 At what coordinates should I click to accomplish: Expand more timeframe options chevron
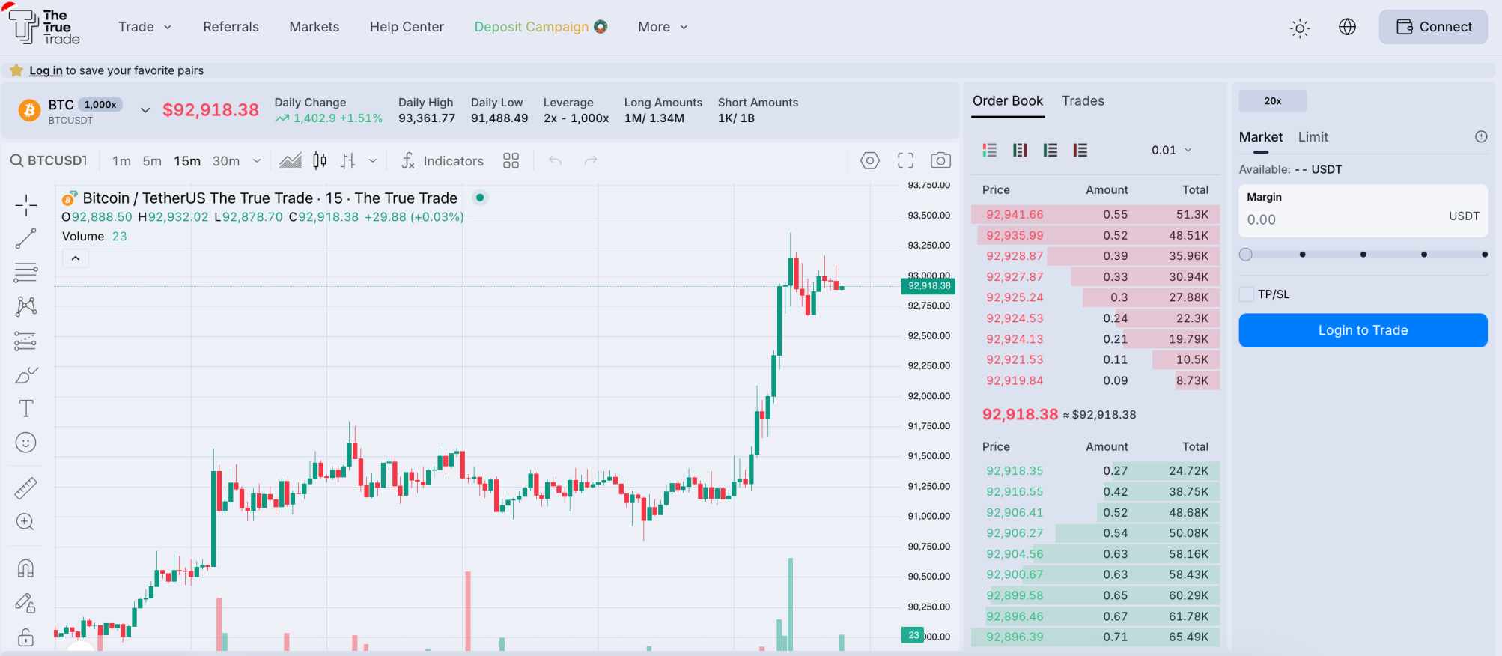click(257, 160)
